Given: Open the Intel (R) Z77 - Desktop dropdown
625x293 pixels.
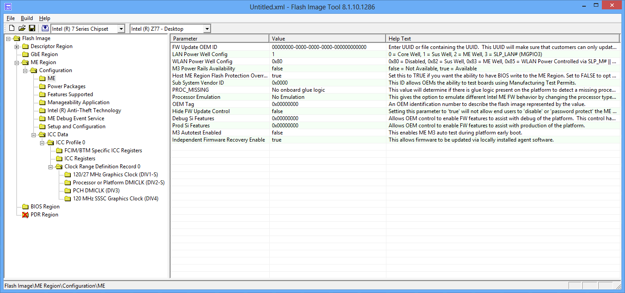Looking at the screenshot, I should pos(207,28).
